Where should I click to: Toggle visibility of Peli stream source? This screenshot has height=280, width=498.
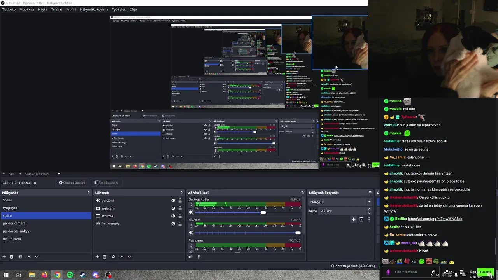(173, 224)
